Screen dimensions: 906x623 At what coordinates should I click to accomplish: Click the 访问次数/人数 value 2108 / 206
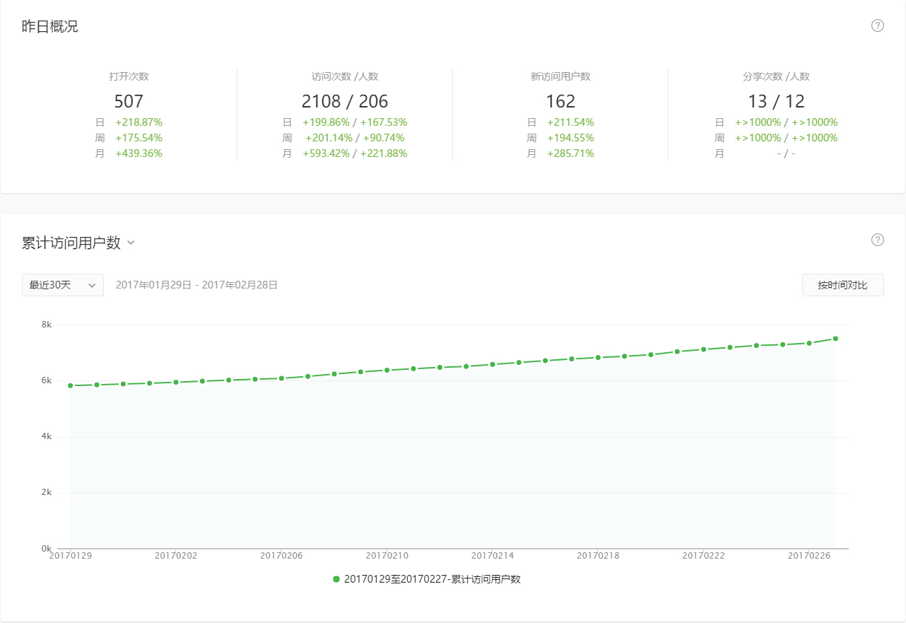coord(345,101)
